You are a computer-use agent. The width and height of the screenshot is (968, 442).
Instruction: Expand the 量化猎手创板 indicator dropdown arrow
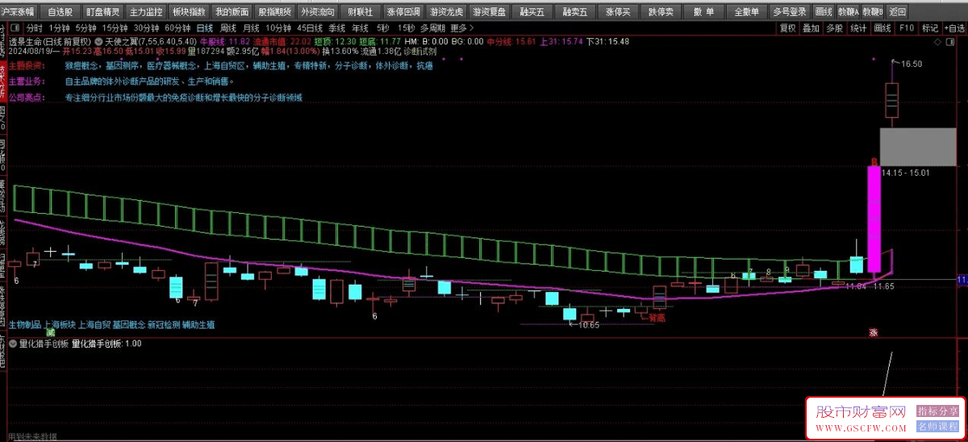tap(13, 343)
